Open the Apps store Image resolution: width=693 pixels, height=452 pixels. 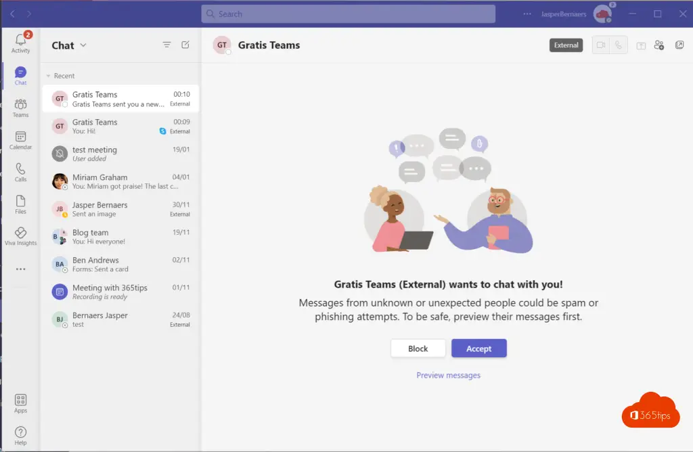tap(20, 403)
